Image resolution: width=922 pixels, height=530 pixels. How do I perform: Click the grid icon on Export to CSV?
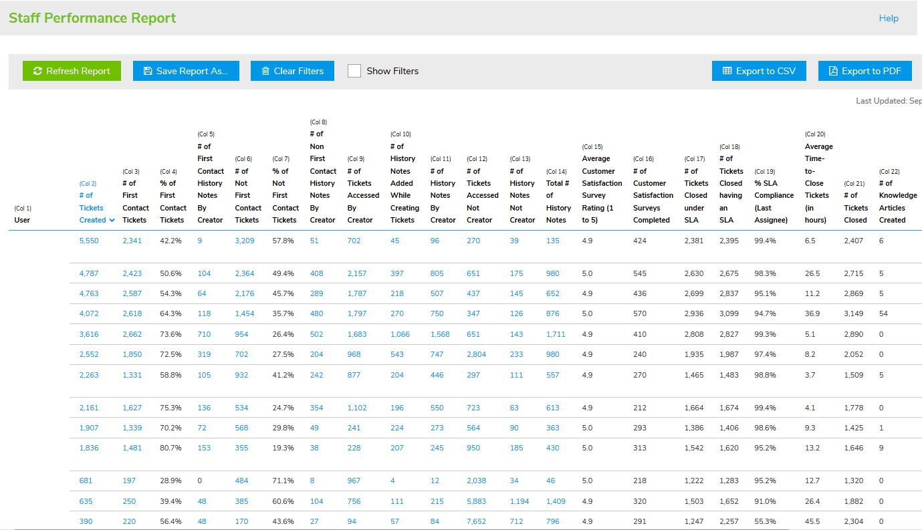pos(727,71)
